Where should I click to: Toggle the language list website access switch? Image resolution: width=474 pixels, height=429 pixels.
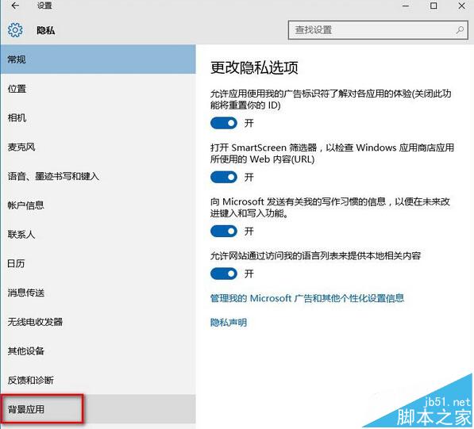pos(224,274)
